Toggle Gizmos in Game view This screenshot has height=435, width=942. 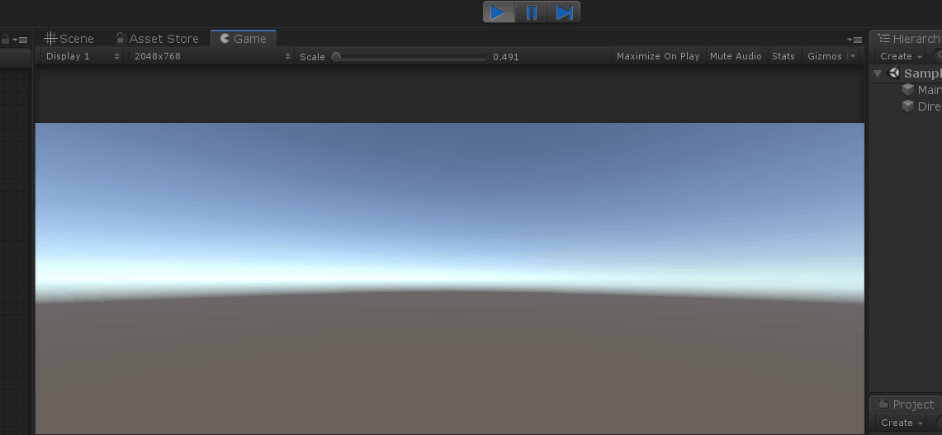tap(824, 56)
